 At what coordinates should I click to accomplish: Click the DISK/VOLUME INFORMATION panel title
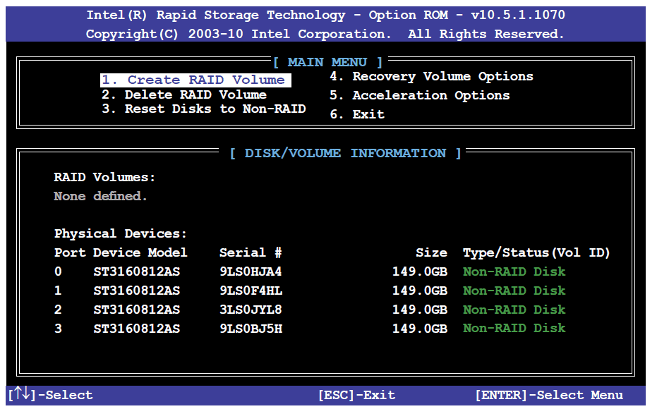(345, 153)
